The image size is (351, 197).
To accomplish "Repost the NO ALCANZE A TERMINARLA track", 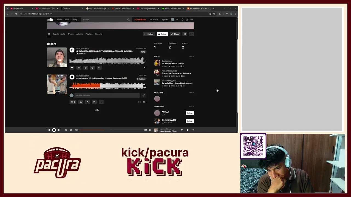I will (79, 68).
